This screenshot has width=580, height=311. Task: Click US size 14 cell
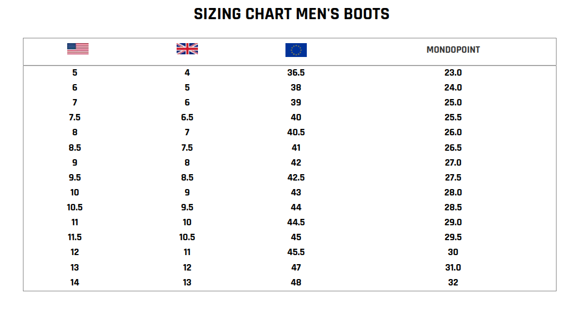point(75,282)
